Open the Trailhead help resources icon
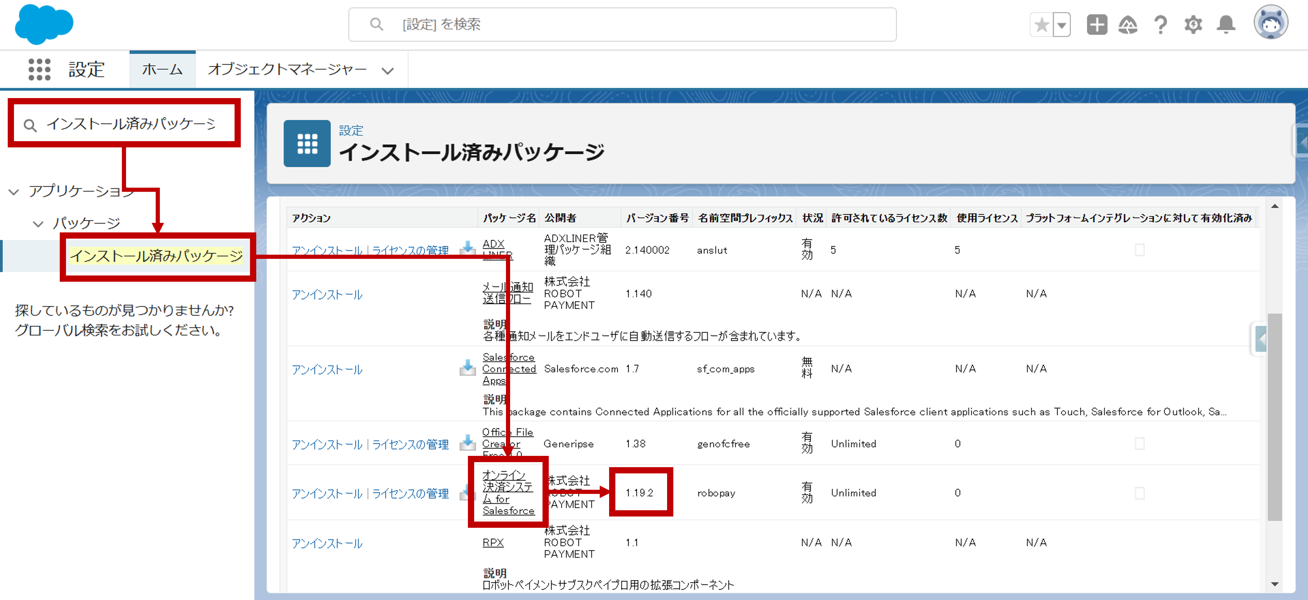Image resolution: width=1308 pixels, height=600 pixels. point(1129,24)
